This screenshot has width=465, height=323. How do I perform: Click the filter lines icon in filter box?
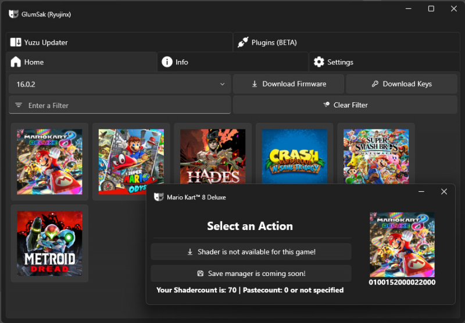[19, 105]
